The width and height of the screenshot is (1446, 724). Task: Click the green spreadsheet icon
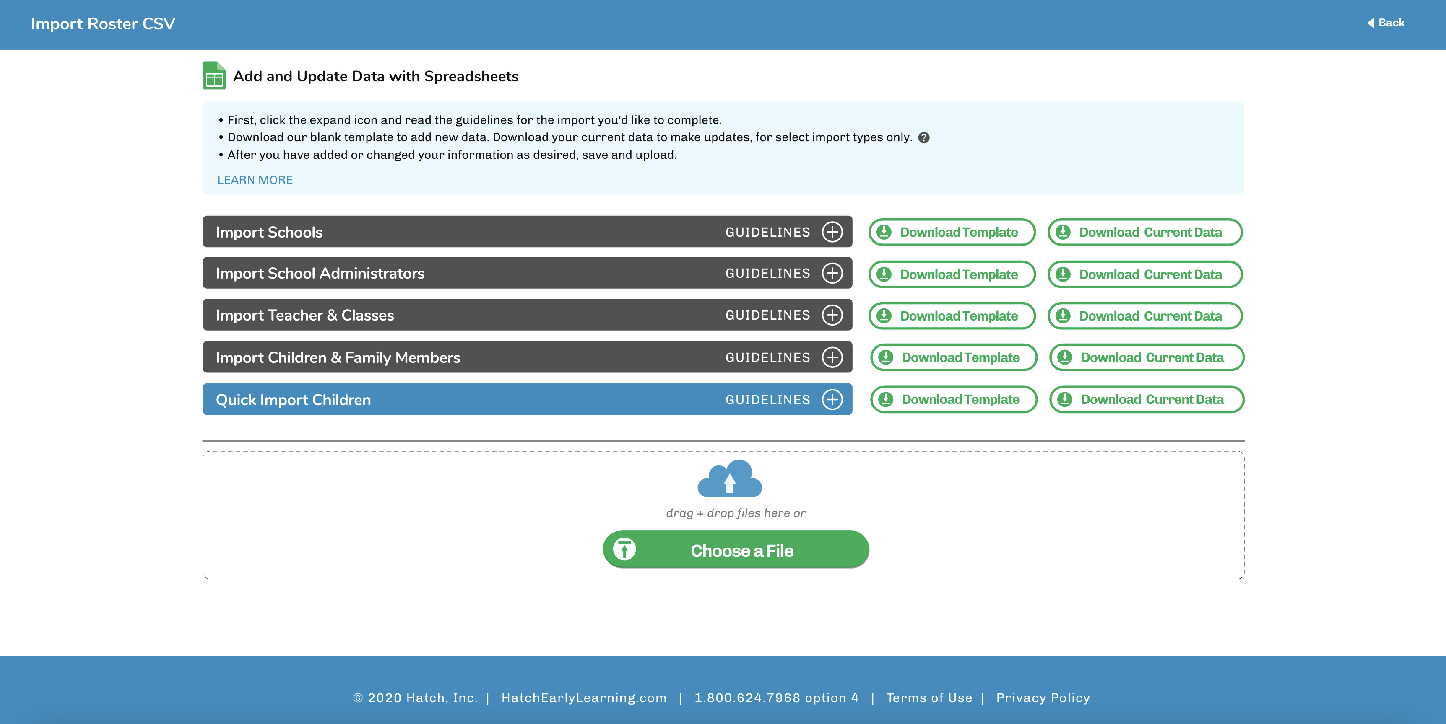tap(214, 76)
